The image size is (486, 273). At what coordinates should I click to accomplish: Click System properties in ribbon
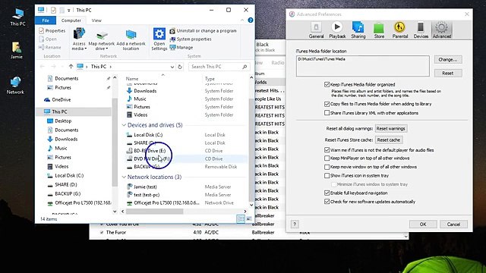pyautogui.click(x=191, y=39)
